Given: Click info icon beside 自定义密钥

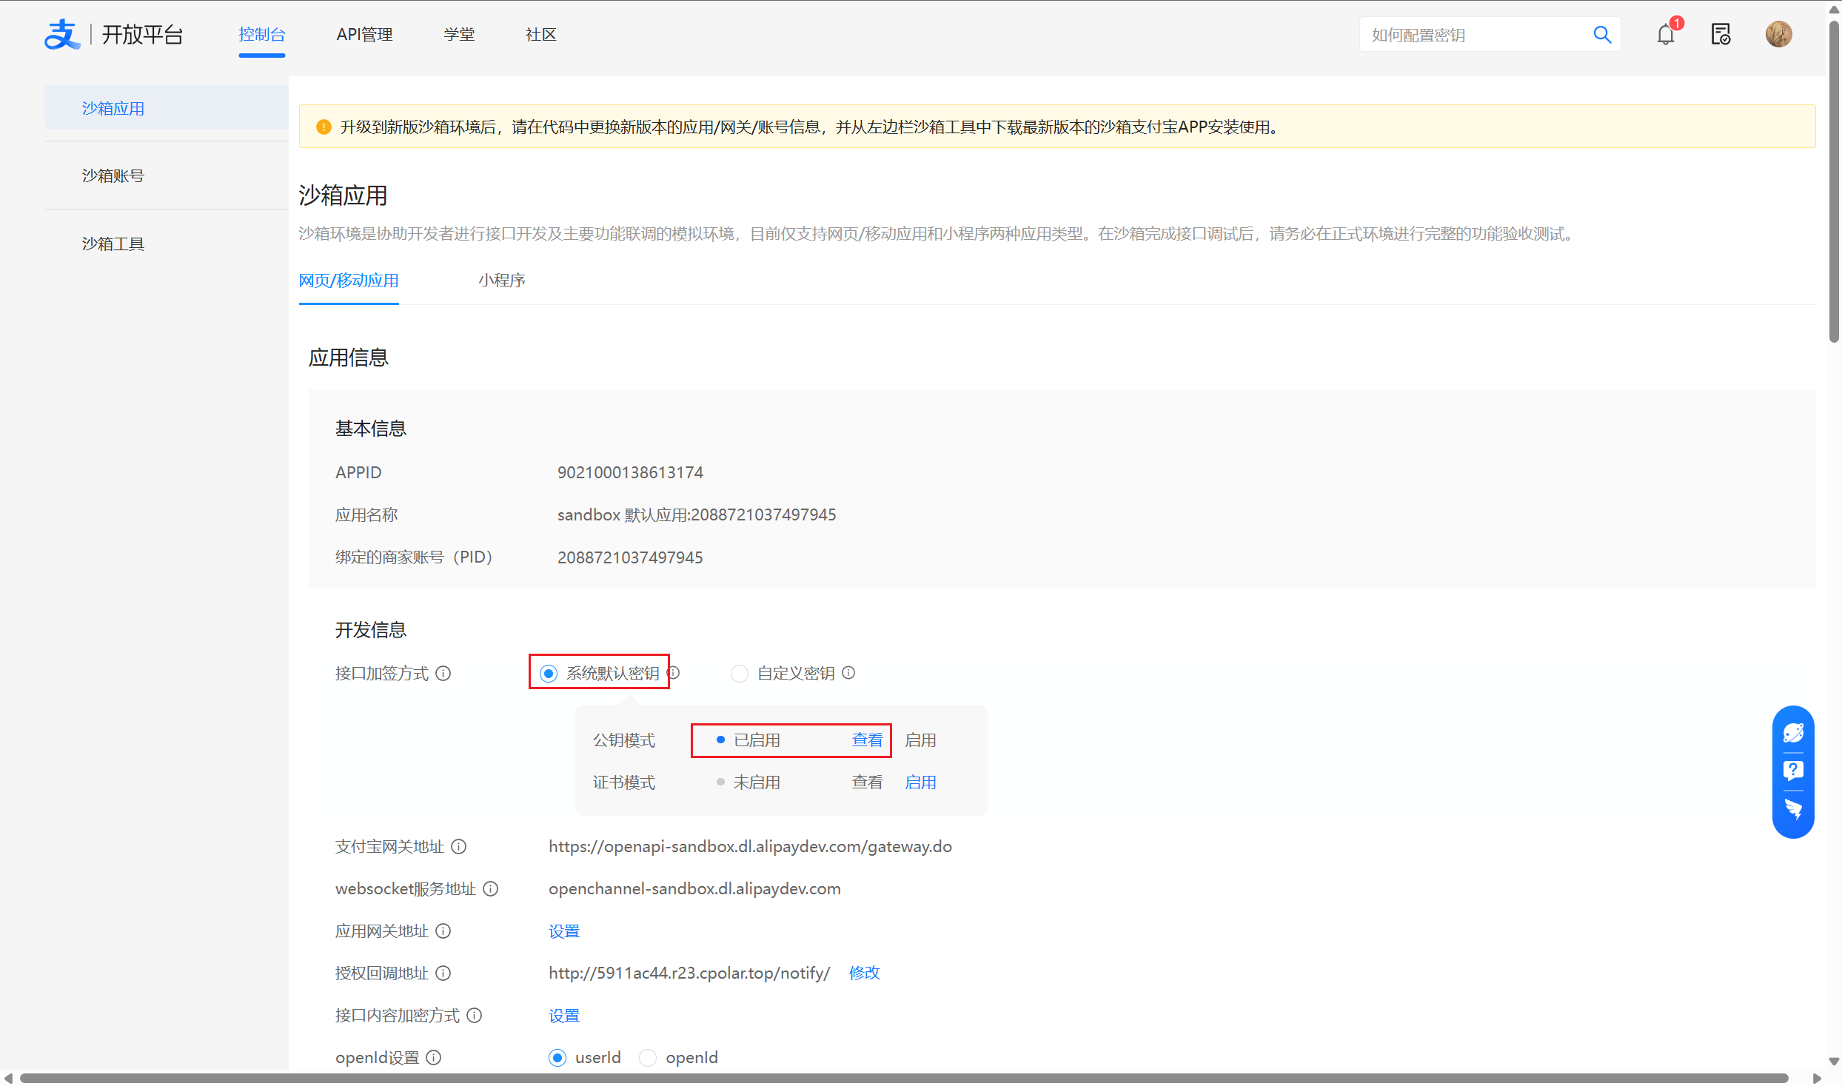Looking at the screenshot, I should coord(849,673).
